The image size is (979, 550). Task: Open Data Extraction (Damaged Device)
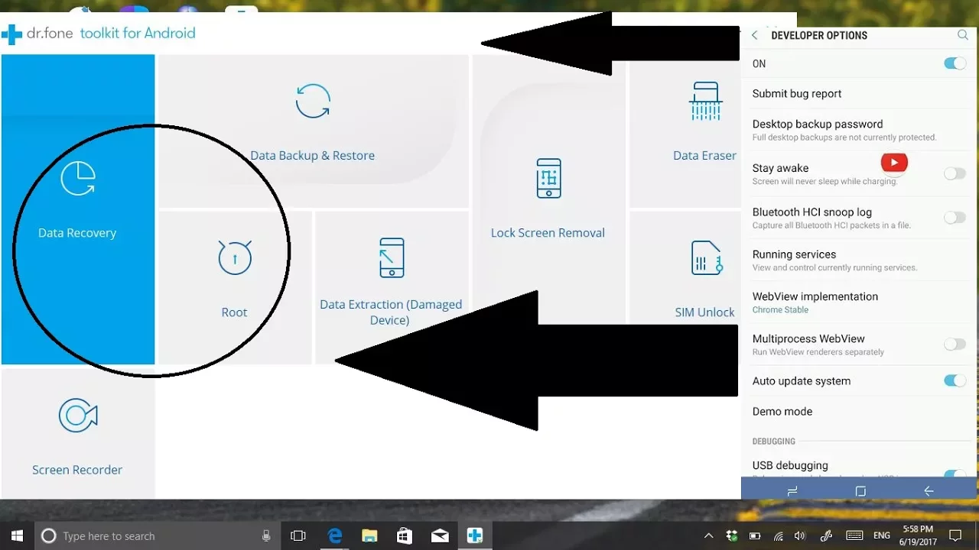pyautogui.click(x=390, y=287)
